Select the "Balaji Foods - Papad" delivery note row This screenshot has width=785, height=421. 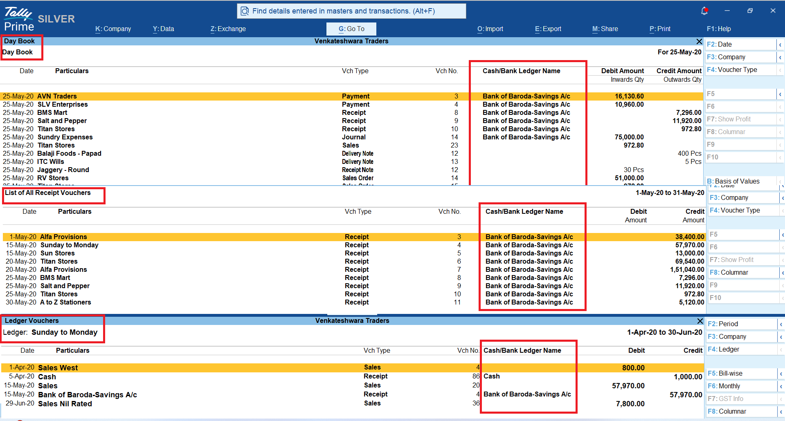coord(352,154)
